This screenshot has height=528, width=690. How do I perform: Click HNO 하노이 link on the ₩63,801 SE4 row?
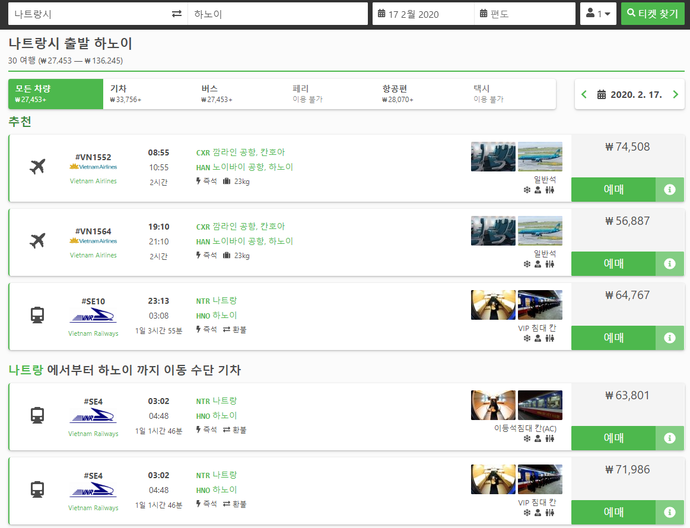point(217,416)
